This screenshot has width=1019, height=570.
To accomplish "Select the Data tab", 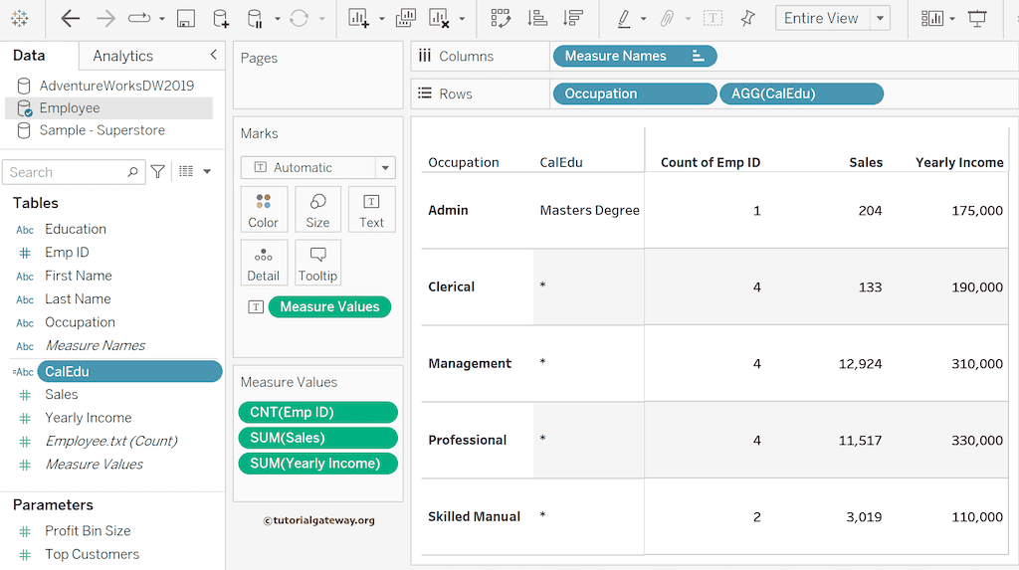I will pyautogui.click(x=29, y=56).
